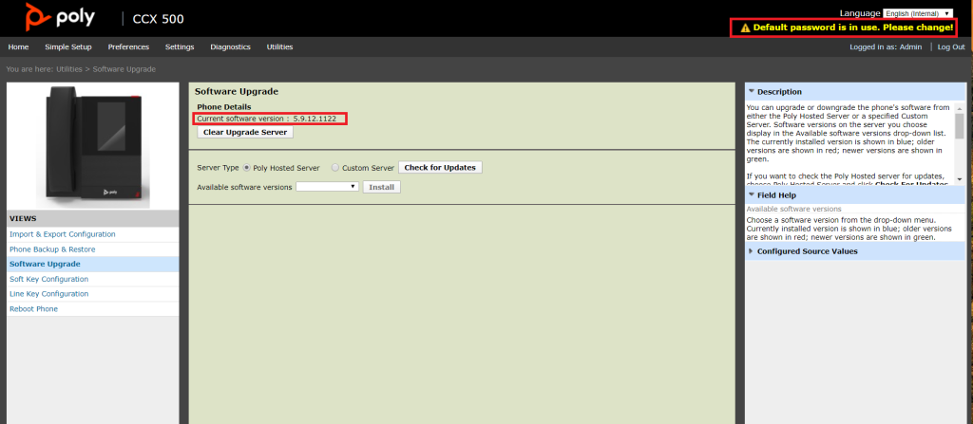
Task: Open Available software versions dropdown
Action: point(327,187)
